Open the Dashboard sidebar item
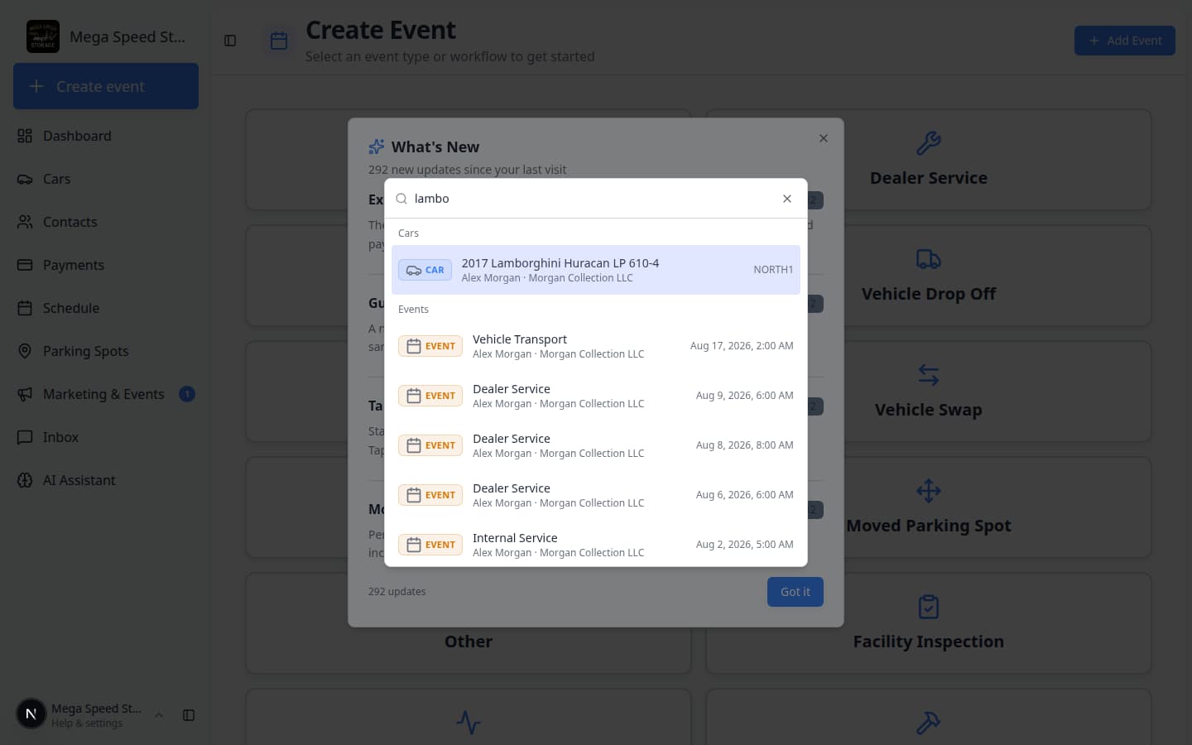Screen dimensions: 1192x745 (106, 136)
